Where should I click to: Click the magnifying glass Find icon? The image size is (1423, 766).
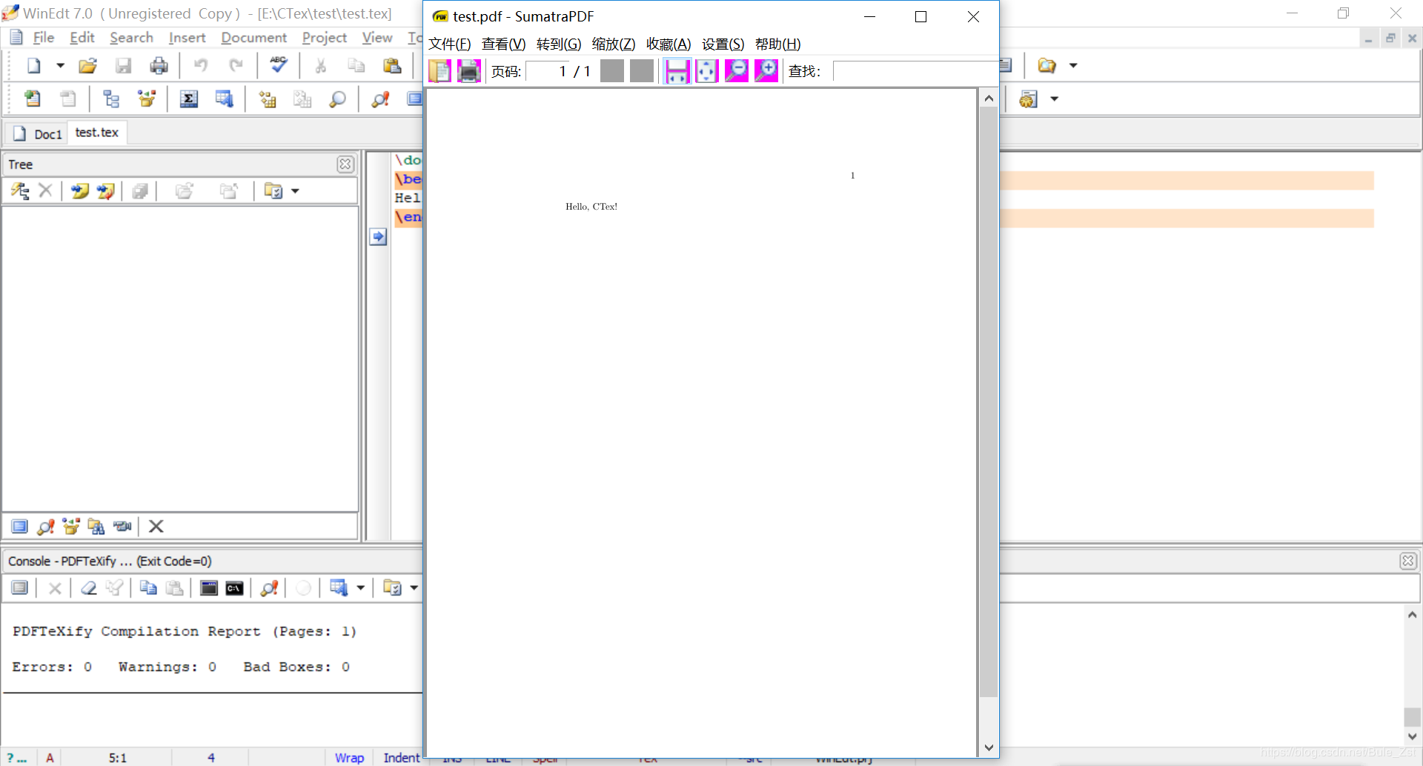click(337, 99)
